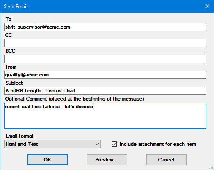Select the empty BCC field

(x=105, y=59)
